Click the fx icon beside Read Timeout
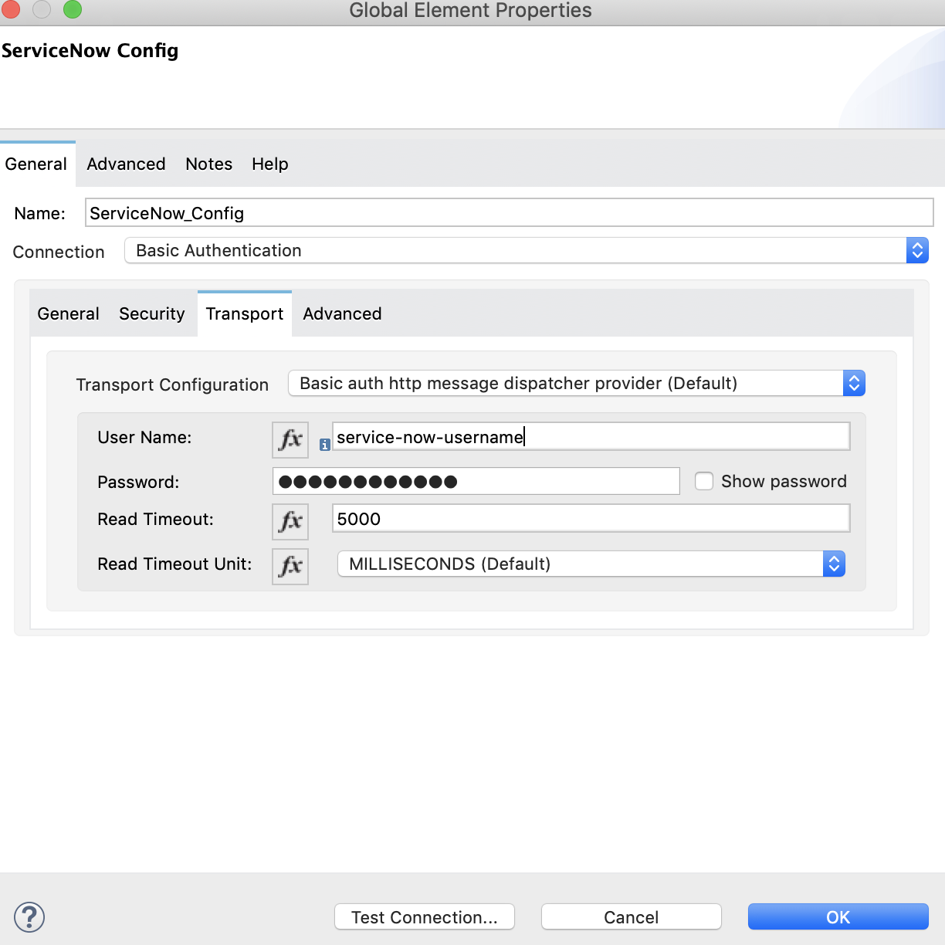 coord(290,521)
